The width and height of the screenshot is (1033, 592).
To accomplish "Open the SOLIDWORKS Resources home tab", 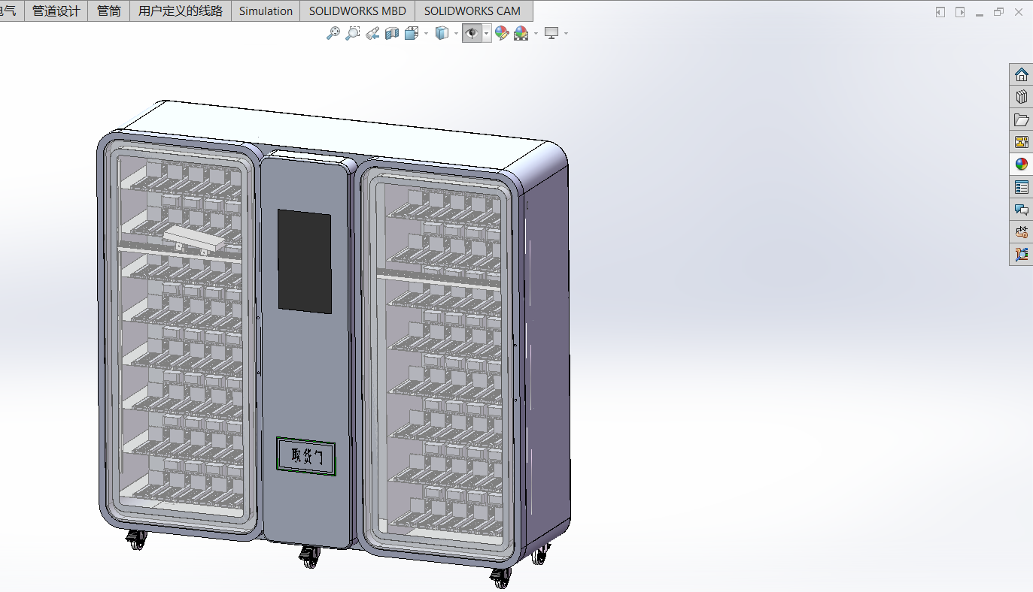I will click(1021, 74).
